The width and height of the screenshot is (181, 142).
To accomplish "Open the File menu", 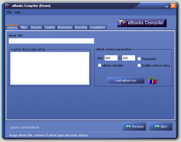I will (x=9, y=12).
